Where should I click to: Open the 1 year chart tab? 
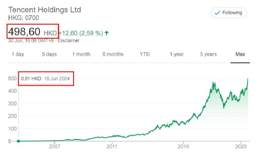coord(177,54)
